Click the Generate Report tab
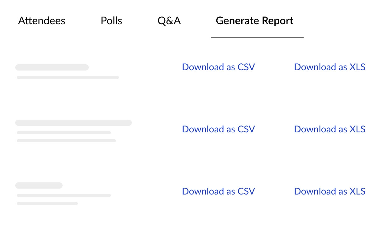Image resolution: width=388 pixels, height=238 pixels. pyautogui.click(x=255, y=21)
